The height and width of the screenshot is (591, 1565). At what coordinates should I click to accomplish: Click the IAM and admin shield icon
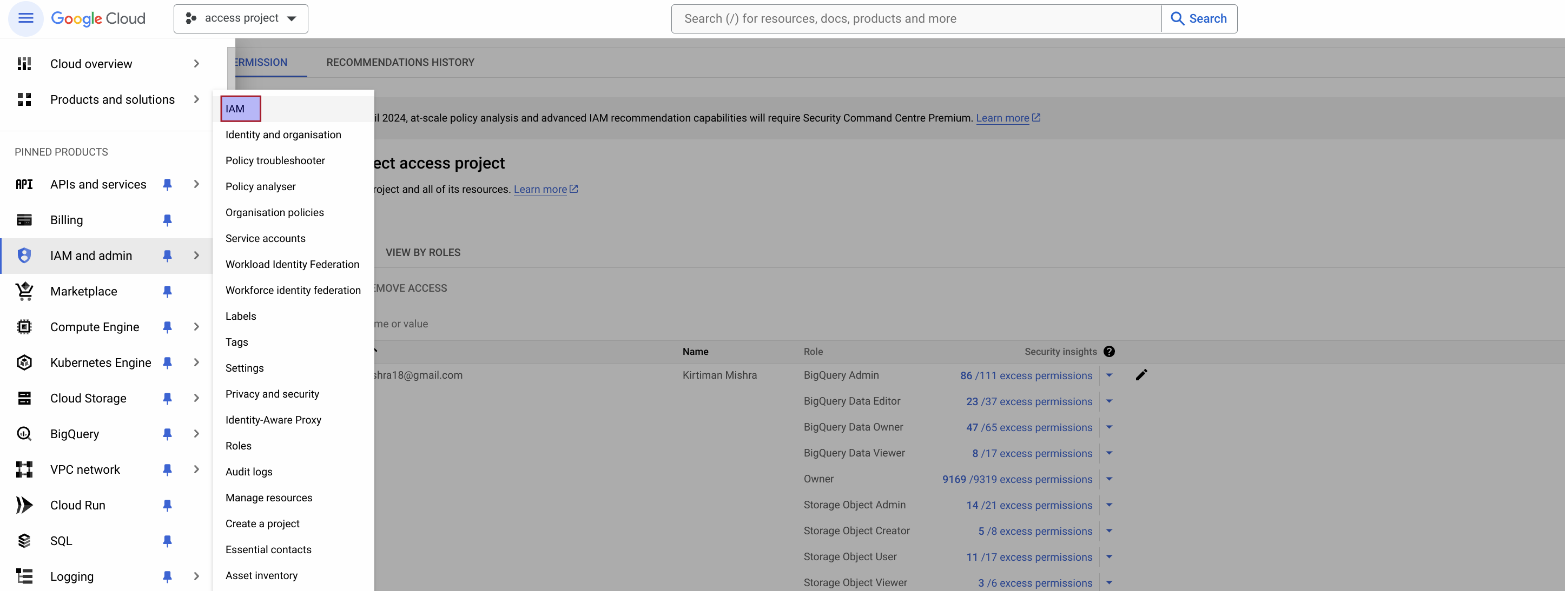click(x=24, y=256)
